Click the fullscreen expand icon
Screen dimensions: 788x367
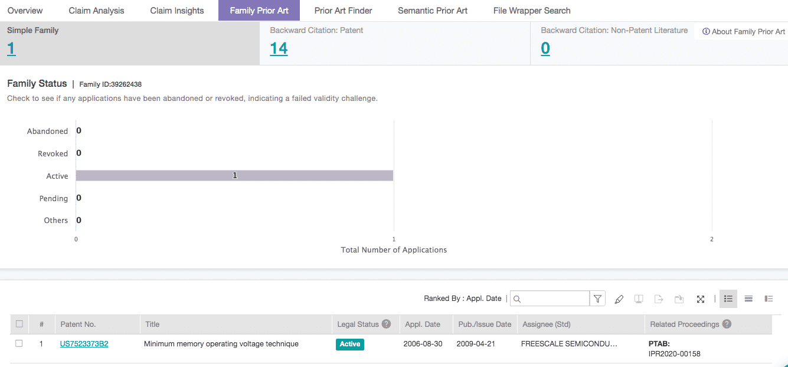[701, 299]
